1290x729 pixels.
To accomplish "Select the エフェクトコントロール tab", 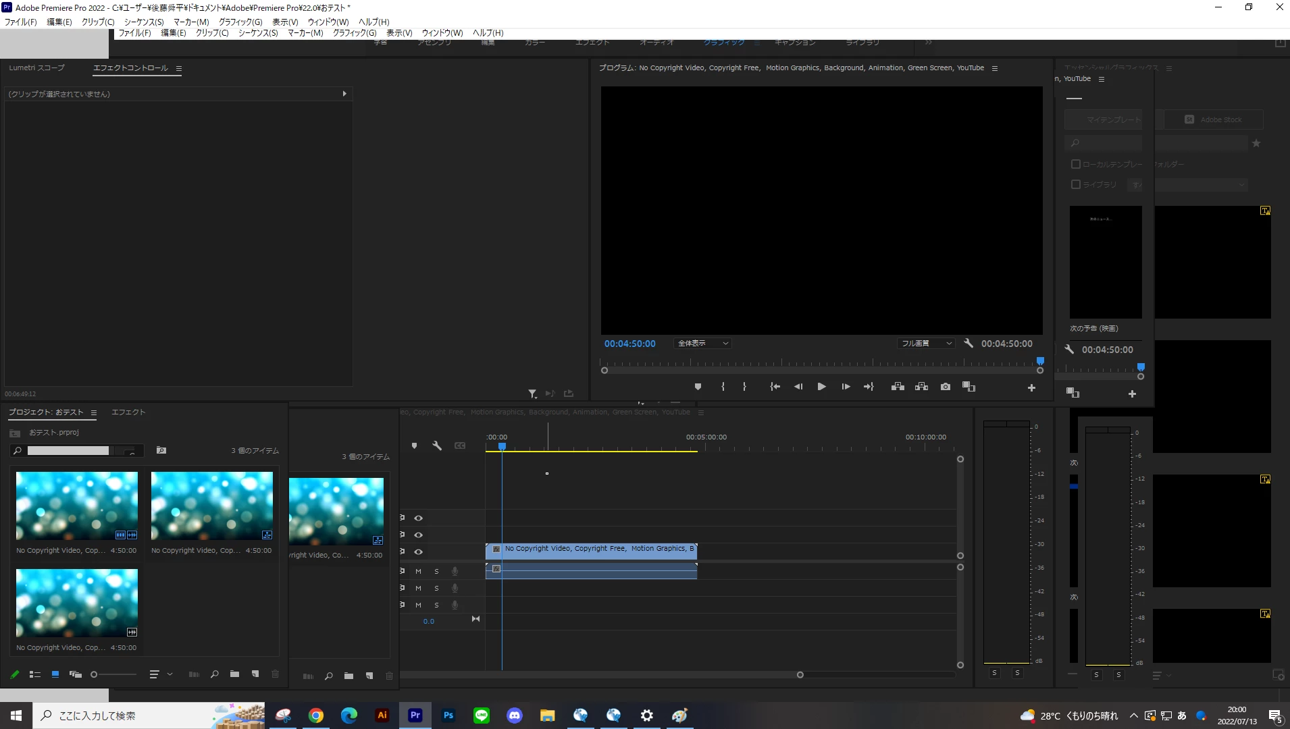I will 130,68.
